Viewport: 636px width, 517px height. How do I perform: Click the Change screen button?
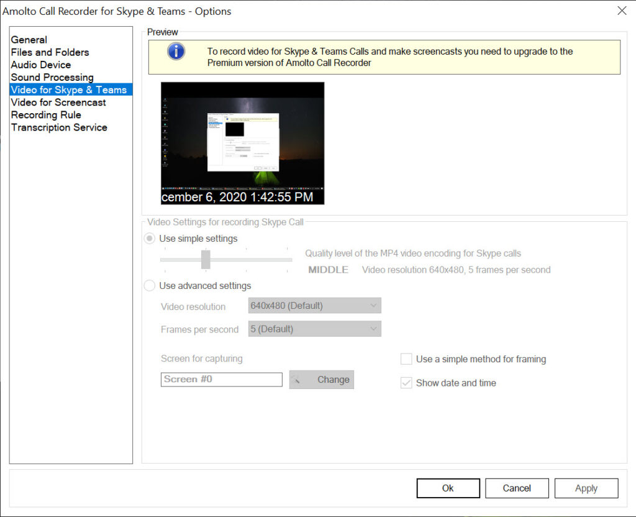322,380
